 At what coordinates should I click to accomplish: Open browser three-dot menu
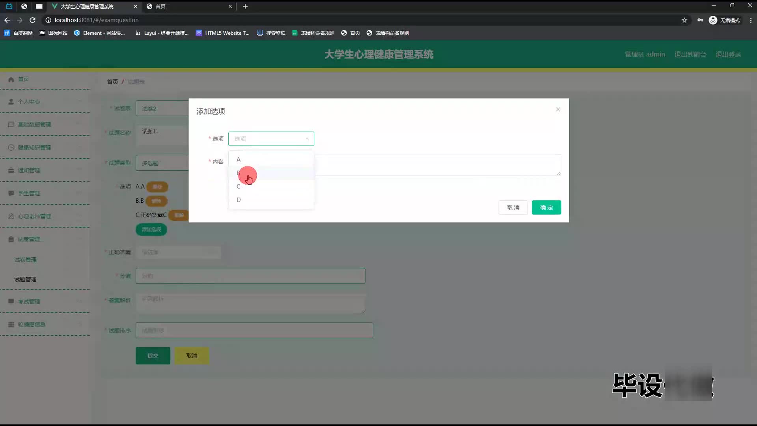(751, 20)
